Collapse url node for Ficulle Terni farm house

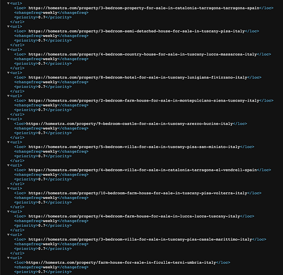[8, 258]
